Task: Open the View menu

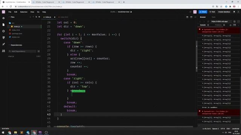Action: click(x=32, y=12)
